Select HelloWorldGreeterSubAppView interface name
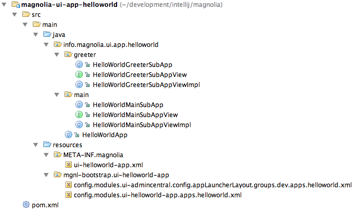 (140, 75)
